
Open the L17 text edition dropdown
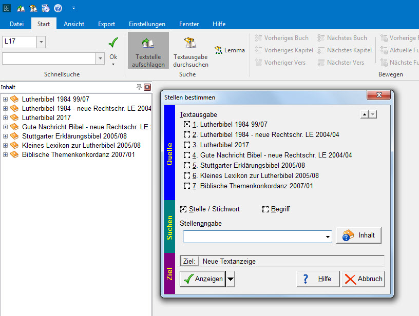pyautogui.click(x=41, y=42)
